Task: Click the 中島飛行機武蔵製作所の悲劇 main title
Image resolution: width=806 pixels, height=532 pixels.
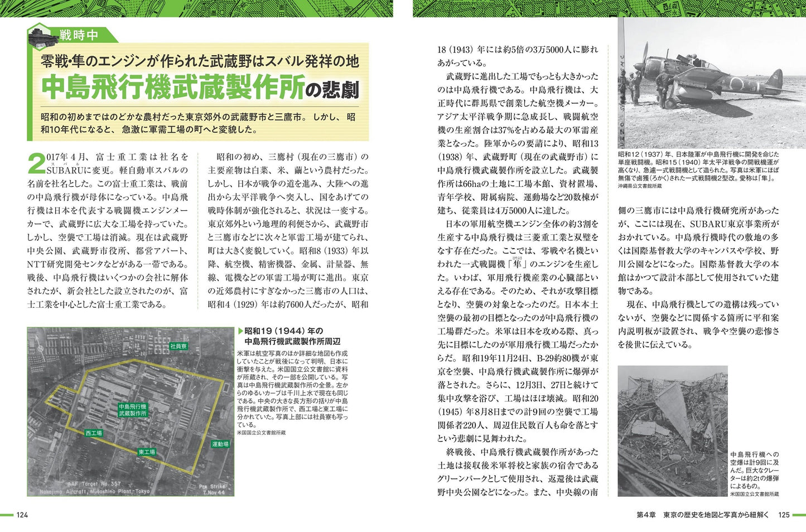Action: click(x=200, y=87)
